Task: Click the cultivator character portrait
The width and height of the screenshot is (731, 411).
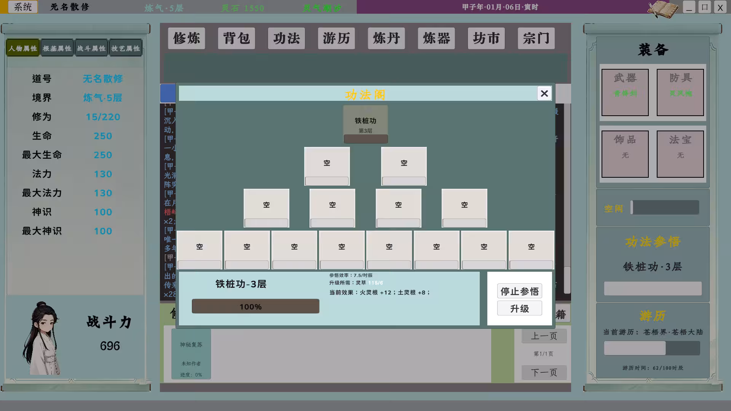Action: click(x=42, y=338)
